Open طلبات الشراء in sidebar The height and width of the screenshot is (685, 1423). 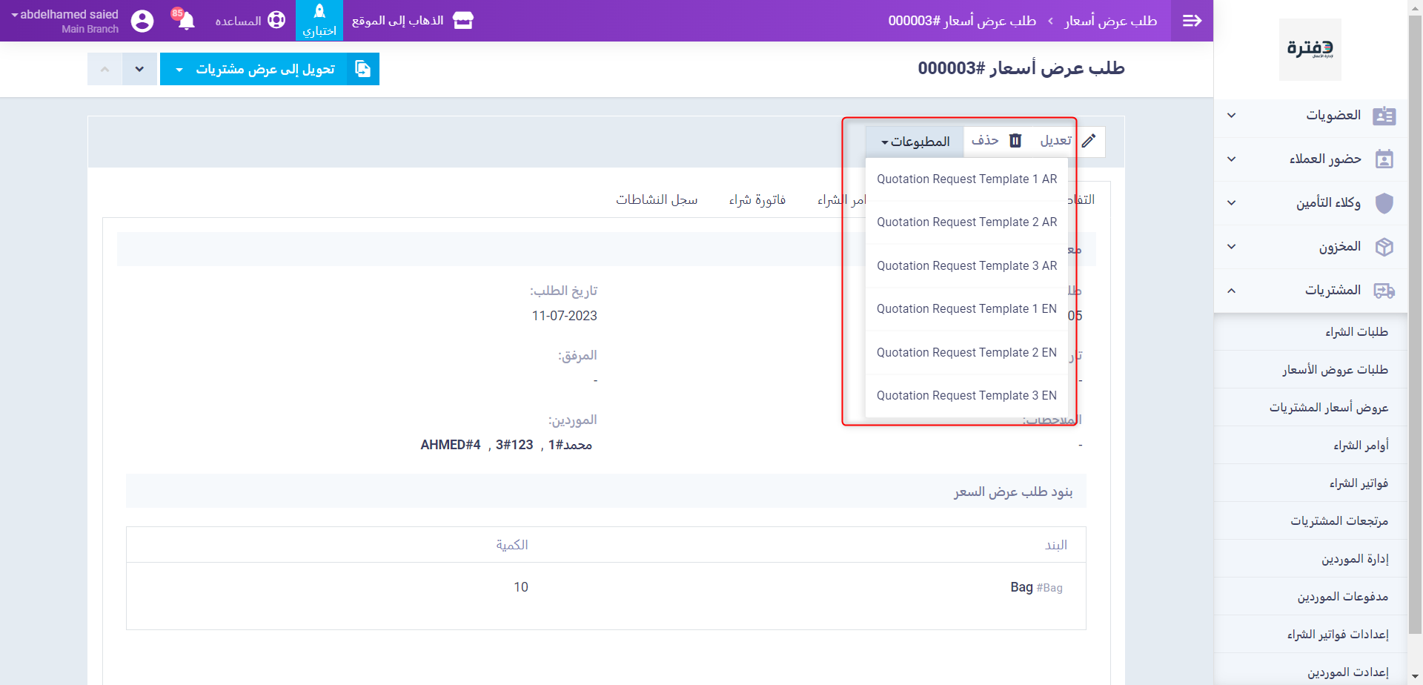(1310, 332)
